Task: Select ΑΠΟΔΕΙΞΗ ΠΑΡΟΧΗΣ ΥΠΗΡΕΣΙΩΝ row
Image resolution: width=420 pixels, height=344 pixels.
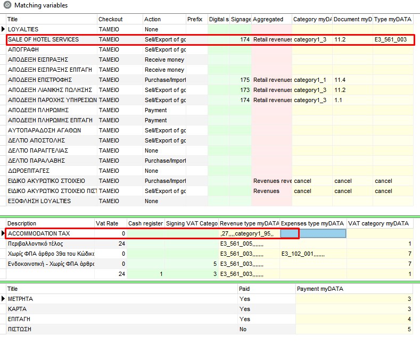Action: (210, 100)
